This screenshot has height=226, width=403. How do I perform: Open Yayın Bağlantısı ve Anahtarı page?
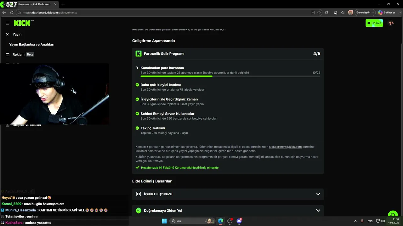pyautogui.click(x=32, y=44)
